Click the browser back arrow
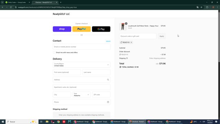This screenshot has width=220, height=124. pos(2,7)
